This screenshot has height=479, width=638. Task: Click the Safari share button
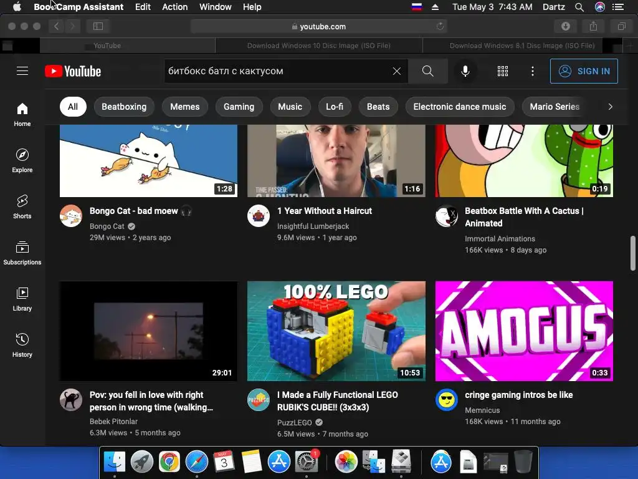(x=594, y=26)
